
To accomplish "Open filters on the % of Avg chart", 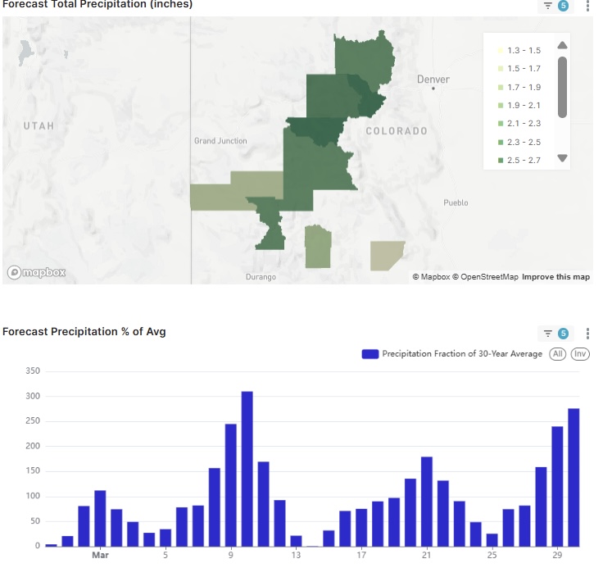I will click(548, 334).
